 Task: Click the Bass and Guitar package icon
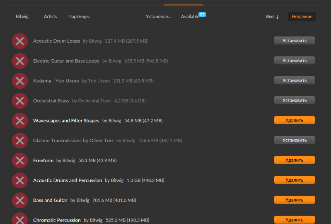[x=19, y=200]
